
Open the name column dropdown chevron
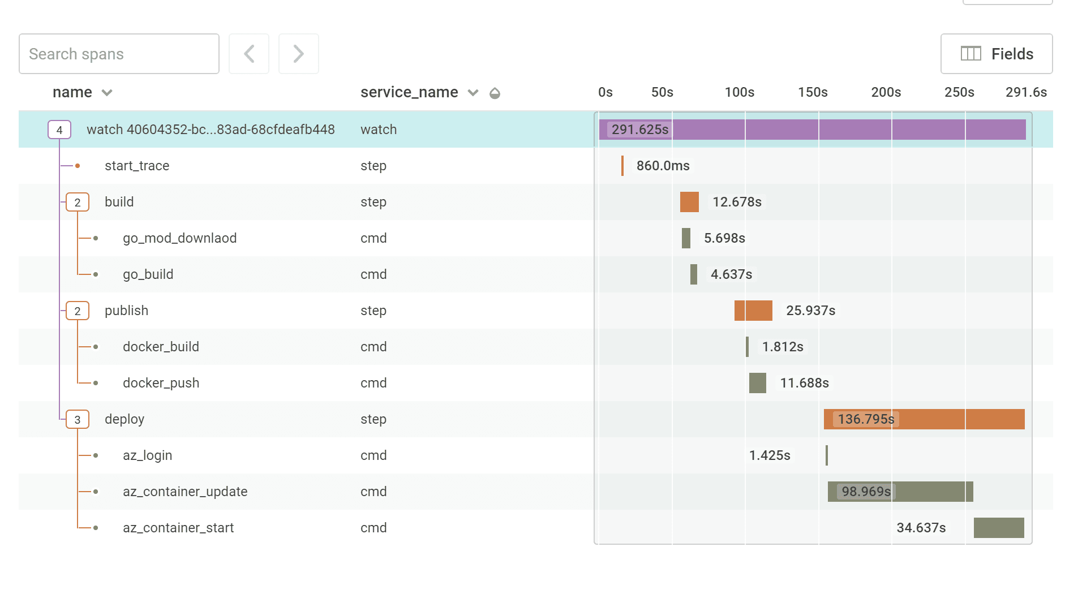coord(107,93)
